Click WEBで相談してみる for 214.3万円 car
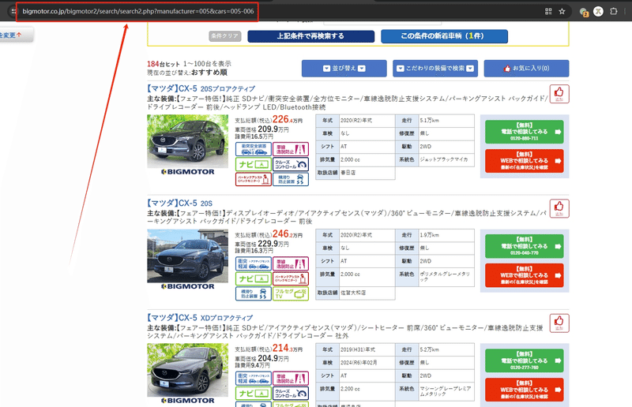The image size is (632, 407). (x=525, y=390)
